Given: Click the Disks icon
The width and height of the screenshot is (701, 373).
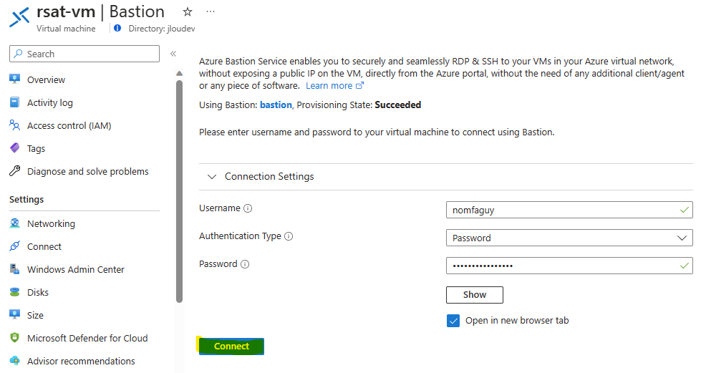Looking at the screenshot, I should (x=15, y=292).
